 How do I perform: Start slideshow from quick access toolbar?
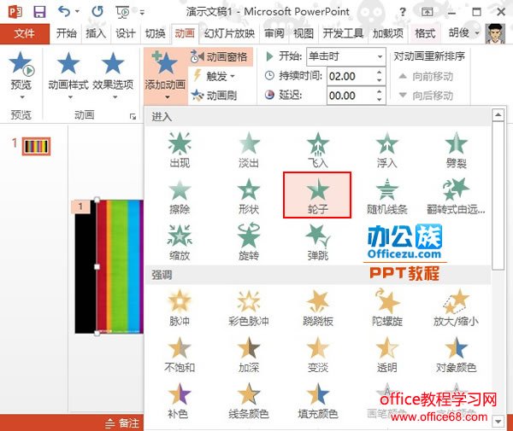pyautogui.click(x=122, y=12)
